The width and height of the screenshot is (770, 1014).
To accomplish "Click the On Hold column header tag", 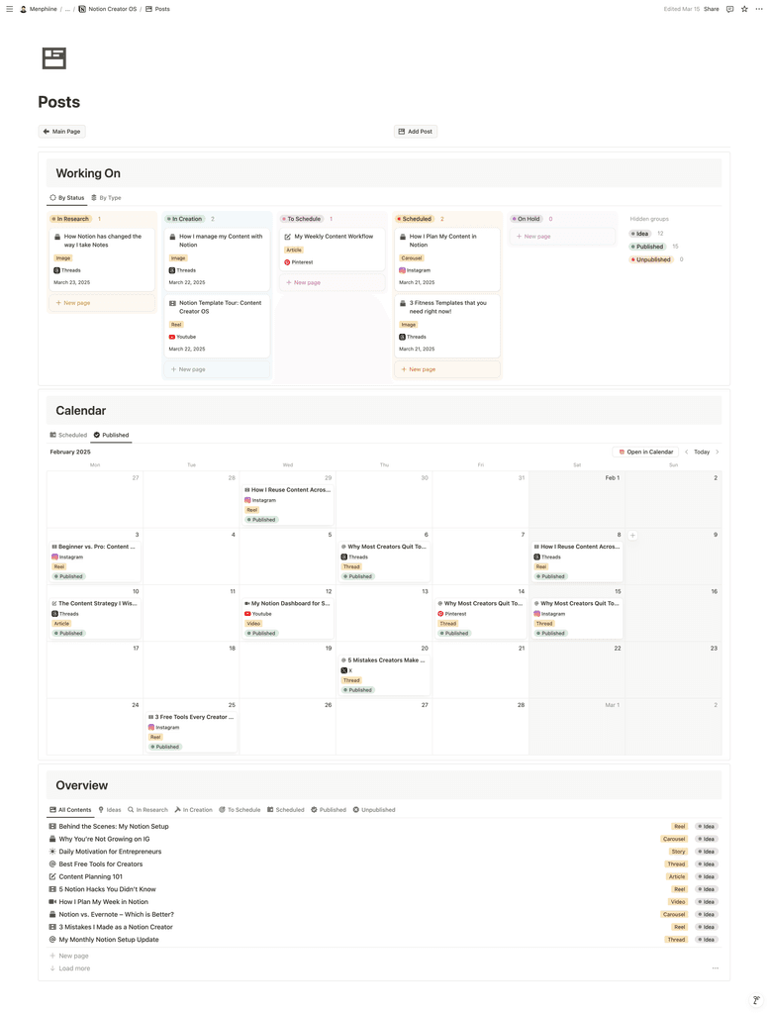I will [x=527, y=219].
